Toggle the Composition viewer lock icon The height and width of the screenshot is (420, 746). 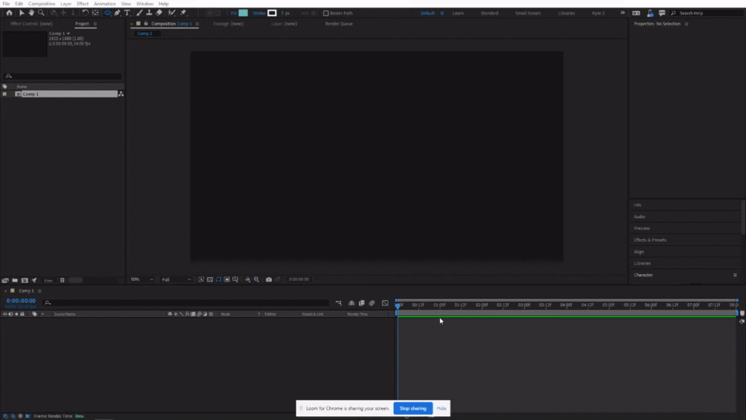pyautogui.click(x=146, y=23)
